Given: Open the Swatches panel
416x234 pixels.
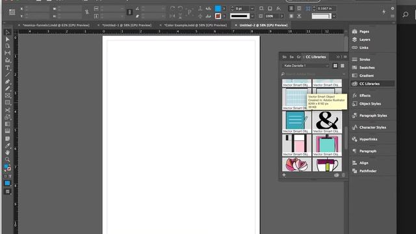Looking at the screenshot, I should tap(367, 68).
